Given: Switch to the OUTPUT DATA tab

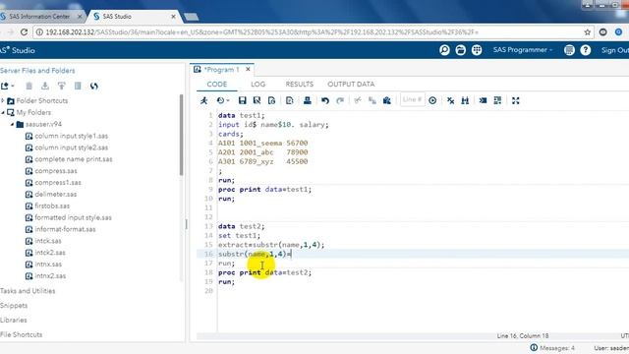Looking at the screenshot, I should click(x=351, y=85).
